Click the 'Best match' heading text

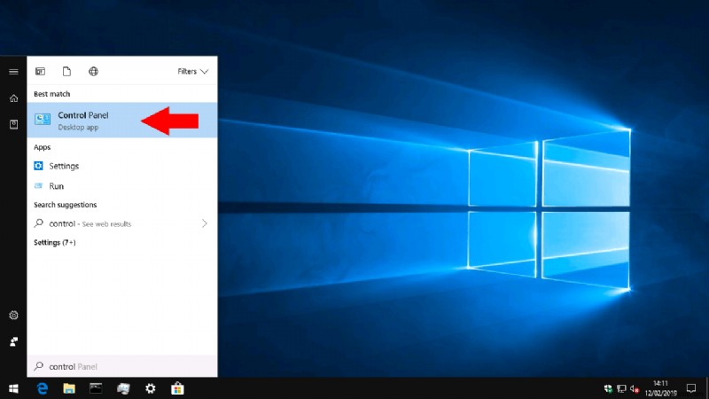[x=52, y=94]
